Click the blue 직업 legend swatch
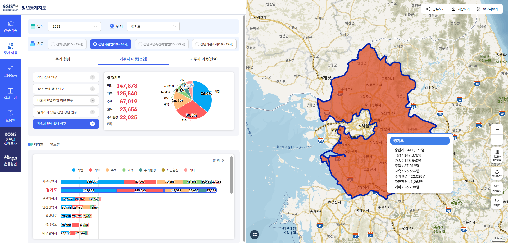The height and width of the screenshot is (243, 508). [x=74, y=170]
